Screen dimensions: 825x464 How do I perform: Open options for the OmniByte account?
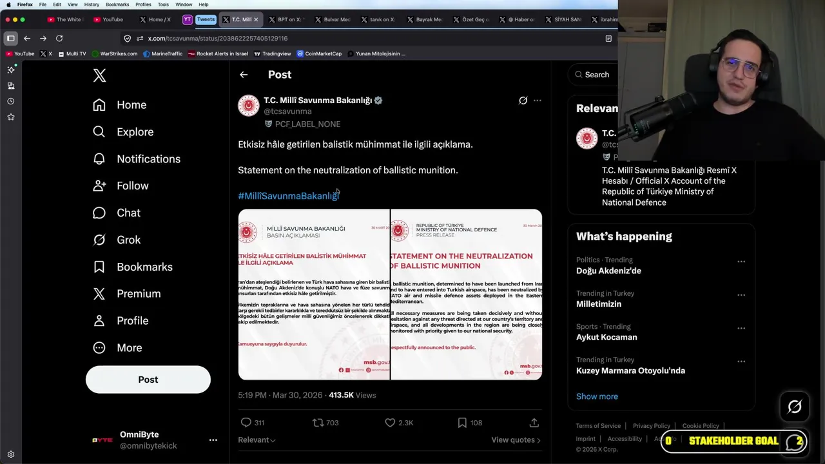[x=213, y=440]
